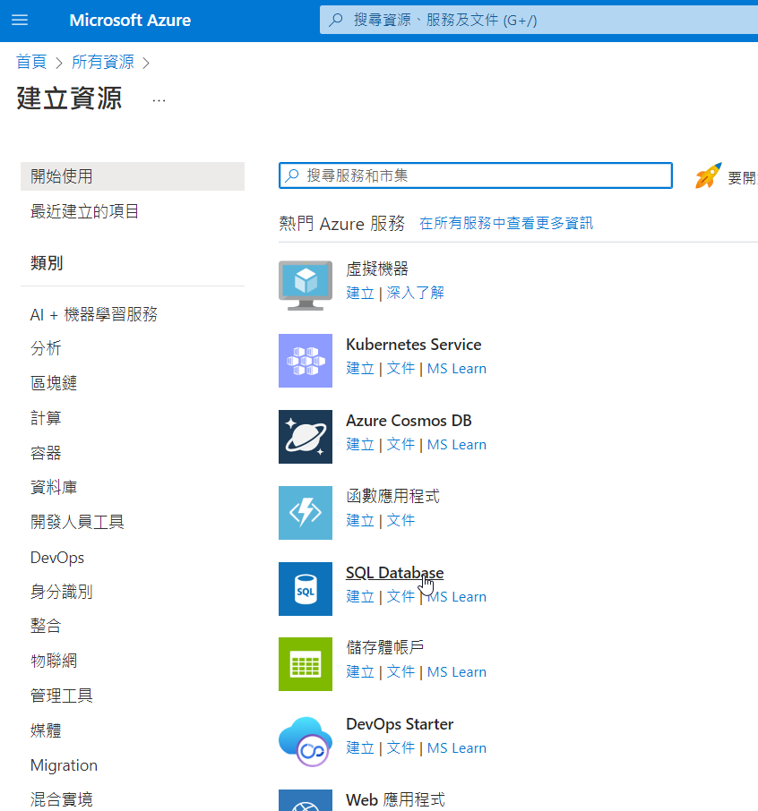Viewport: 758px width, 811px height.
Task: Open the 資料庫 category
Action: (x=54, y=487)
